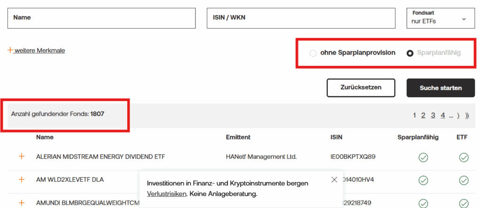481x208 pixels.
Task: Close the Verlustrisiken notice with the X
Action: [334, 179]
